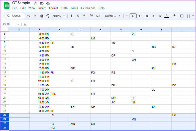The height and width of the screenshot is (131, 196).
Task: Open the Borders tool icon
Action: point(182,16)
